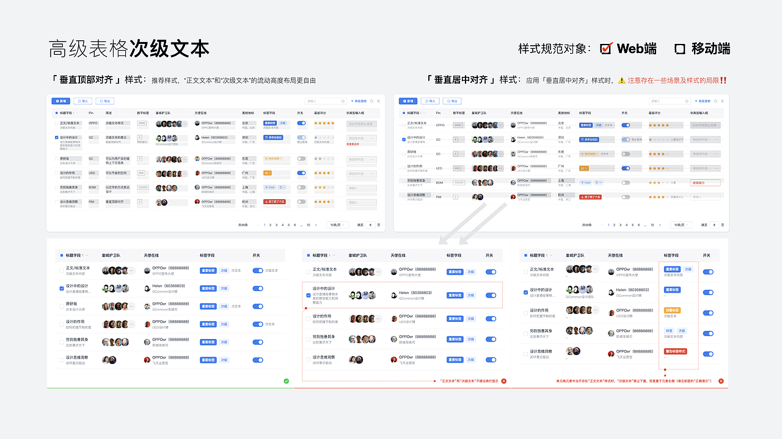Turn on 设计思维洞察 row switch in 垂直居中对齐 table
Image resolution: width=782 pixels, height=439 pixels.
[x=626, y=197]
